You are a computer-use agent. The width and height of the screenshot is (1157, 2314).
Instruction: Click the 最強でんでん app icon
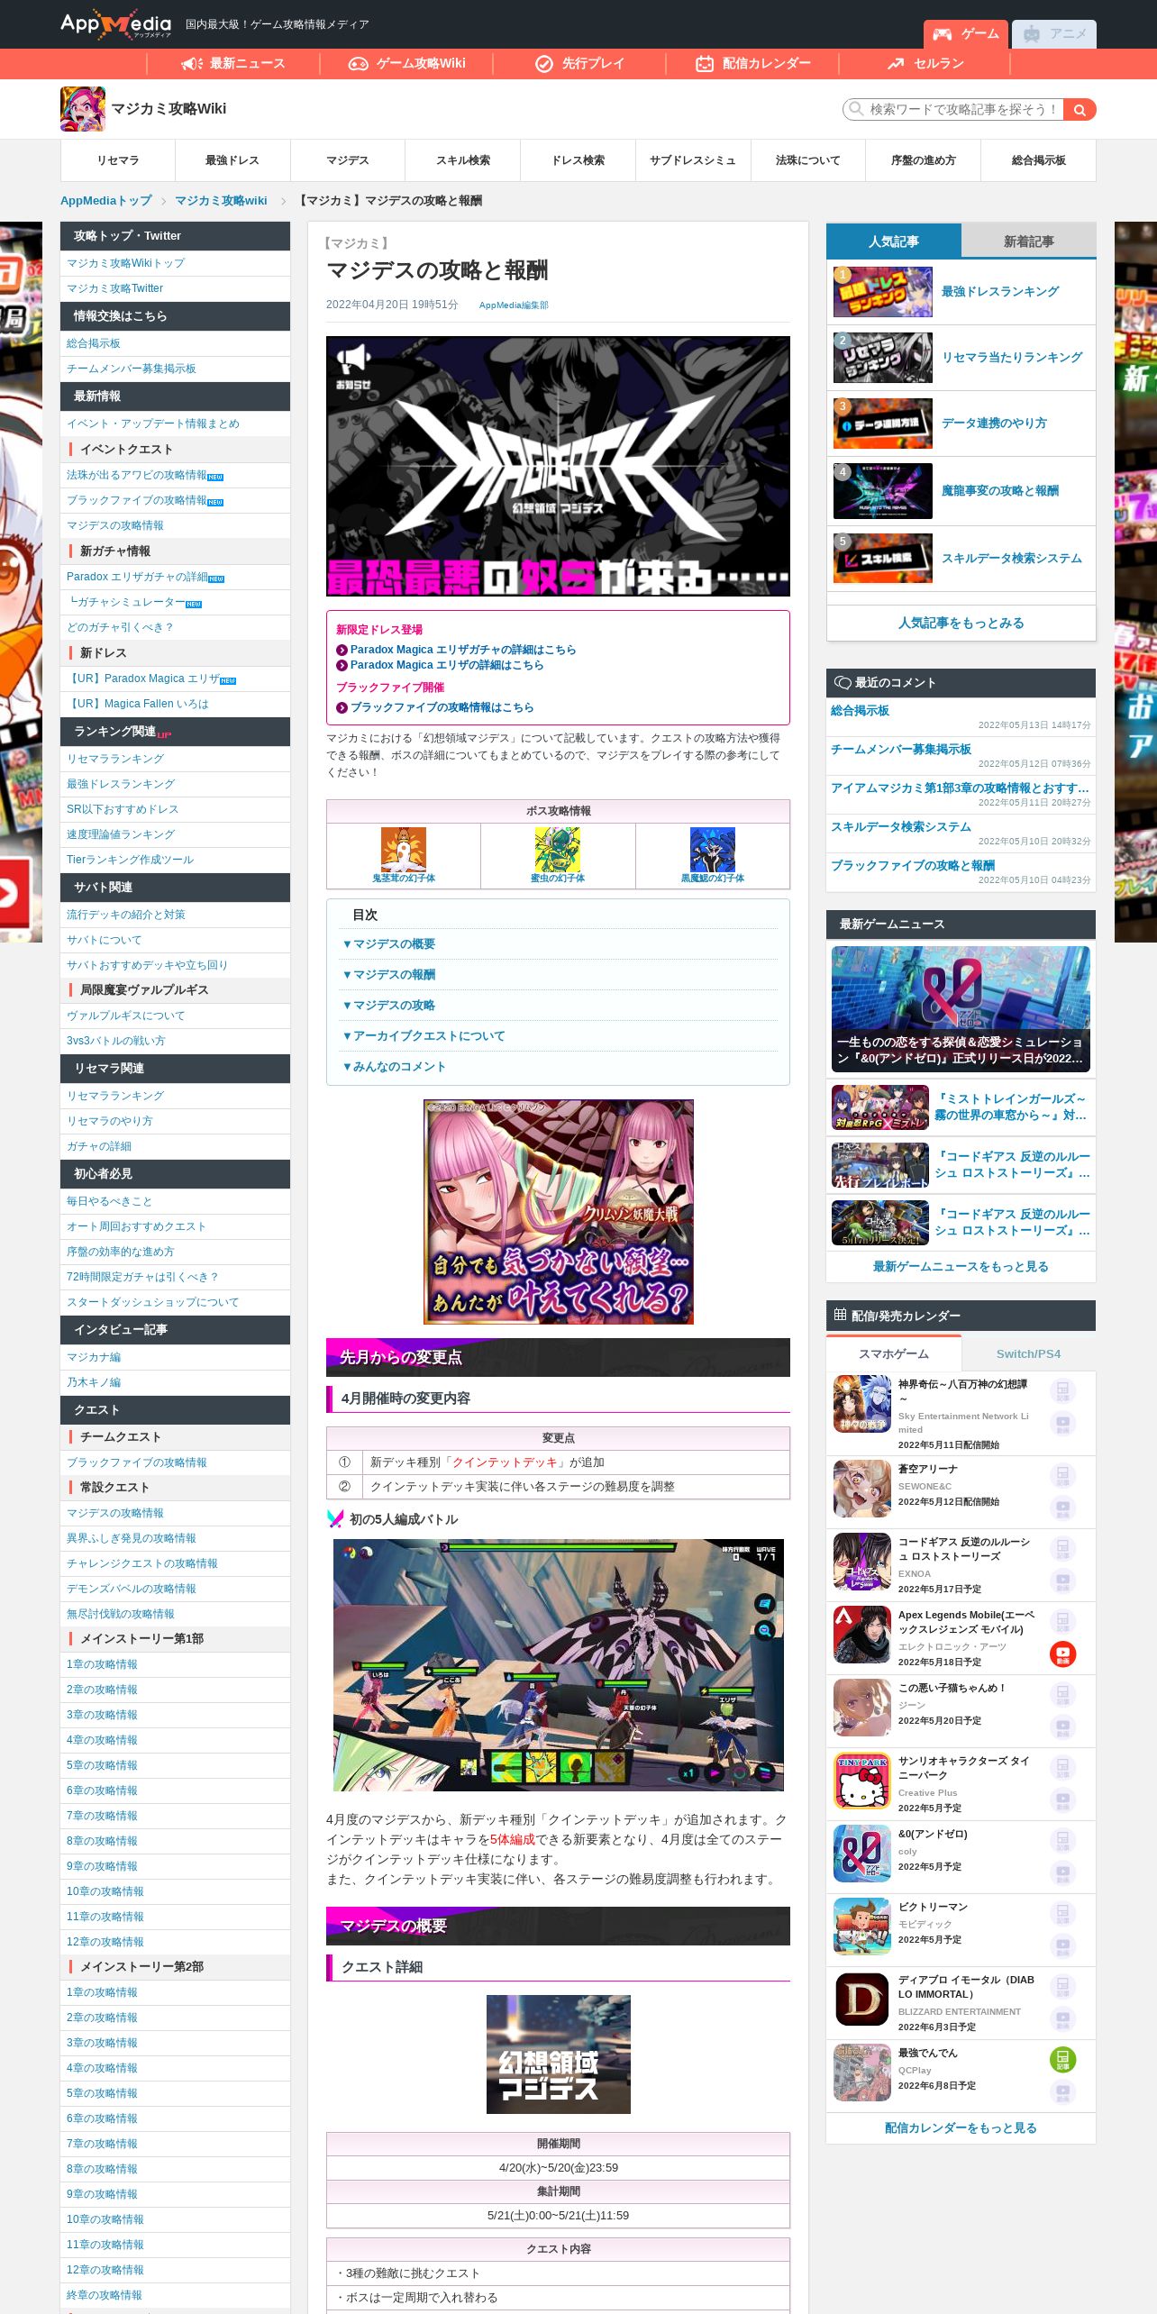(x=862, y=2073)
